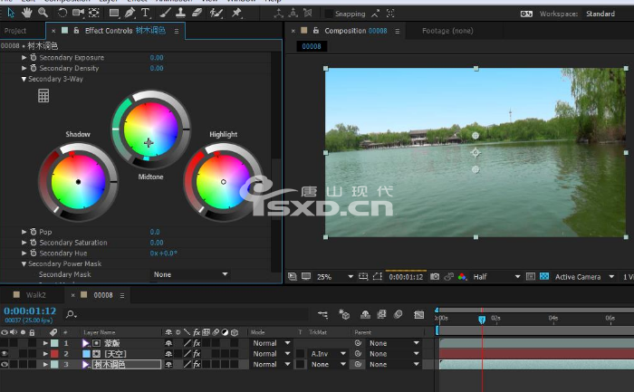Enable the Snapping checkbox

[329, 14]
